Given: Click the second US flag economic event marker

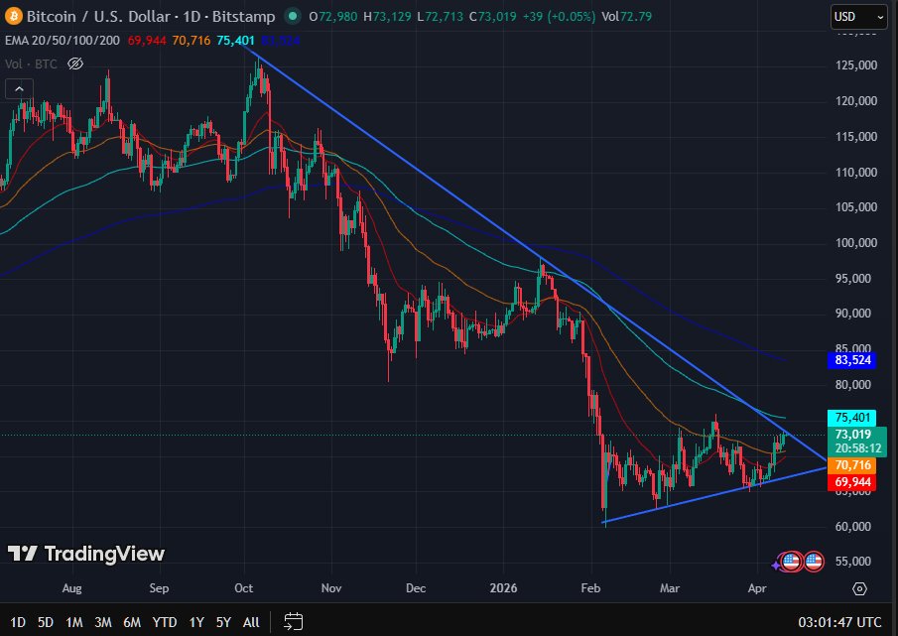Looking at the screenshot, I should [x=814, y=562].
